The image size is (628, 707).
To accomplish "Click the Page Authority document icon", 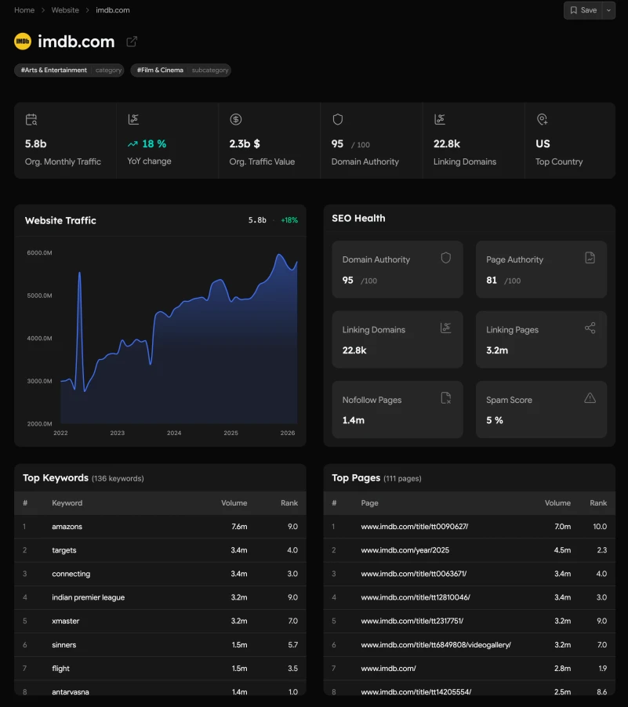I will click(x=590, y=257).
